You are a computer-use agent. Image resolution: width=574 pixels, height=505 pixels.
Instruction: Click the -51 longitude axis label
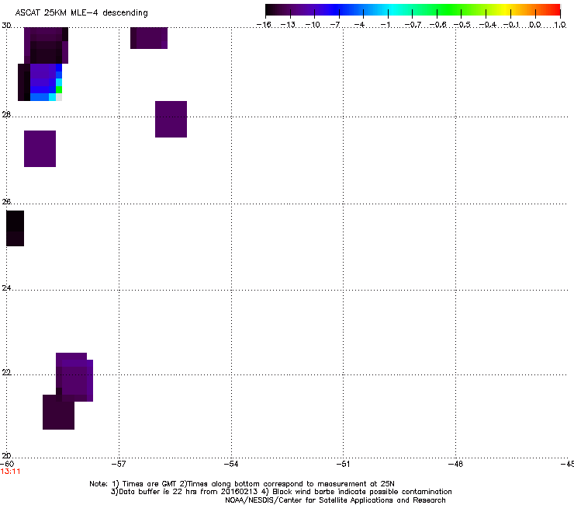[343, 464]
